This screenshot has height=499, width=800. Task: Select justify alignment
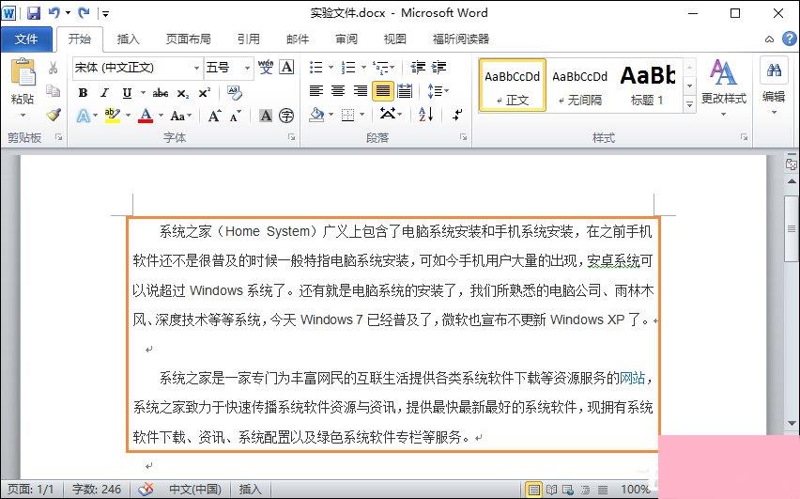pos(383,91)
